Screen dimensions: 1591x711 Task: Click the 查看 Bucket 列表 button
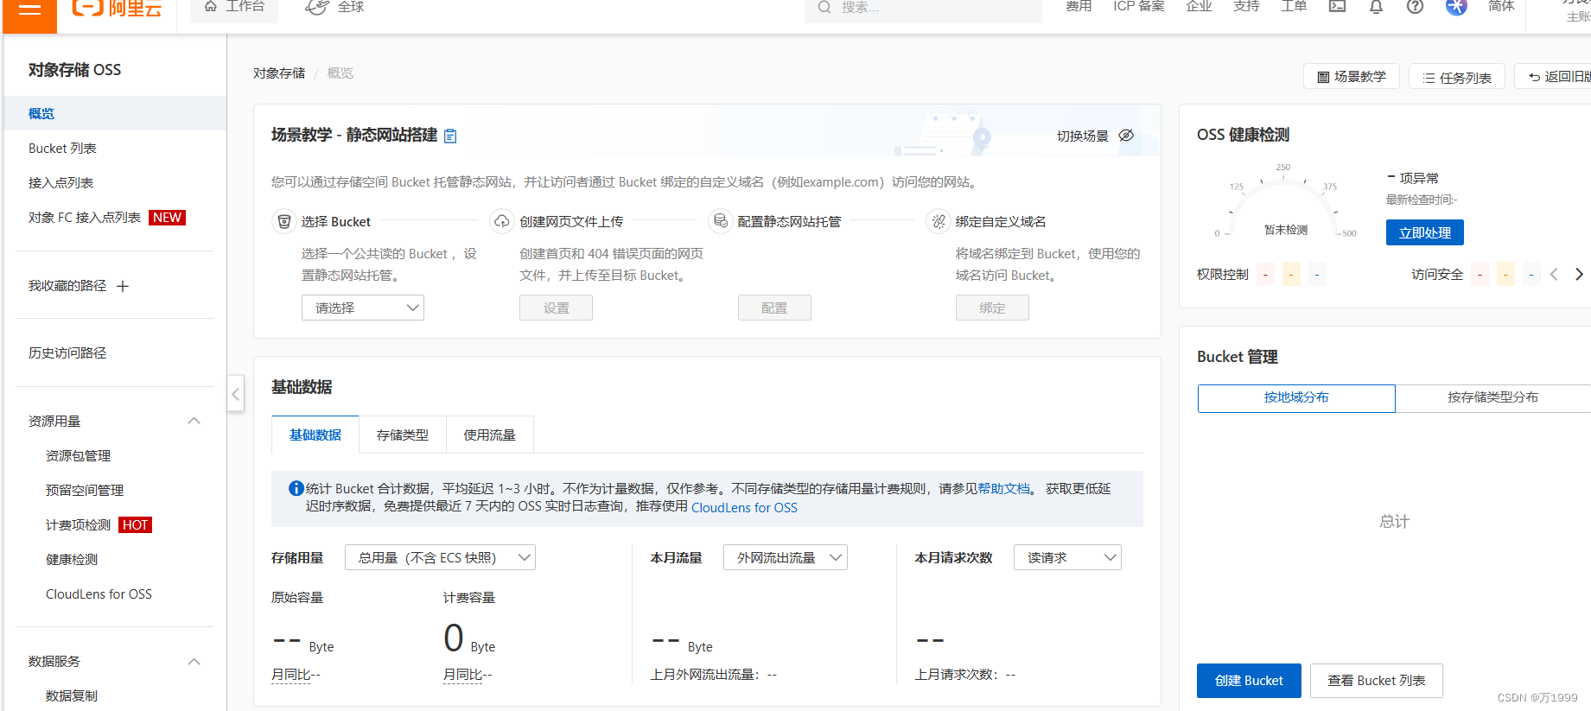click(x=1376, y=681)
